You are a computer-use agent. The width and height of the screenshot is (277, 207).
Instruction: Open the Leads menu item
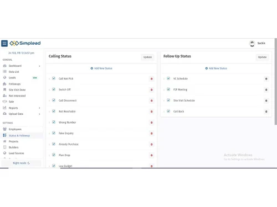pos(12,78)
